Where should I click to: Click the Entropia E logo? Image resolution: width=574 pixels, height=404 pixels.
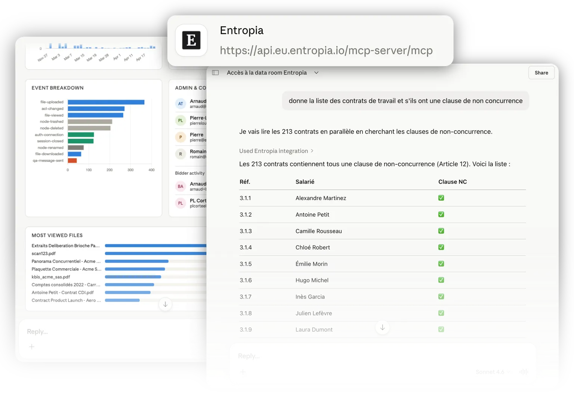[x=191, y=40]
